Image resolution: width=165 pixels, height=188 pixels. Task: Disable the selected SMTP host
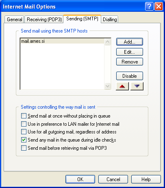(130, 76)
